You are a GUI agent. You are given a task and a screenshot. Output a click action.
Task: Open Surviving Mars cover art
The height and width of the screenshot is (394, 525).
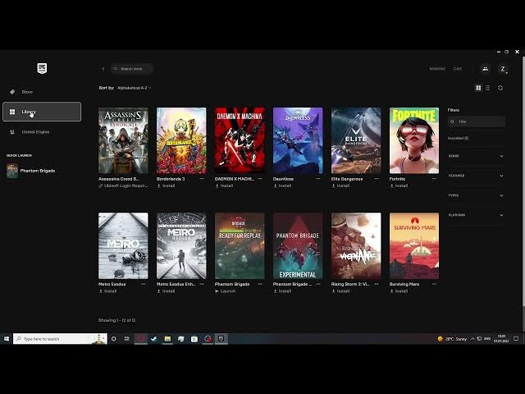coord(414,245)
